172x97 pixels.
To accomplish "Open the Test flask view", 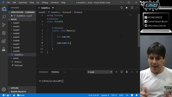I will tap(3, 49).
